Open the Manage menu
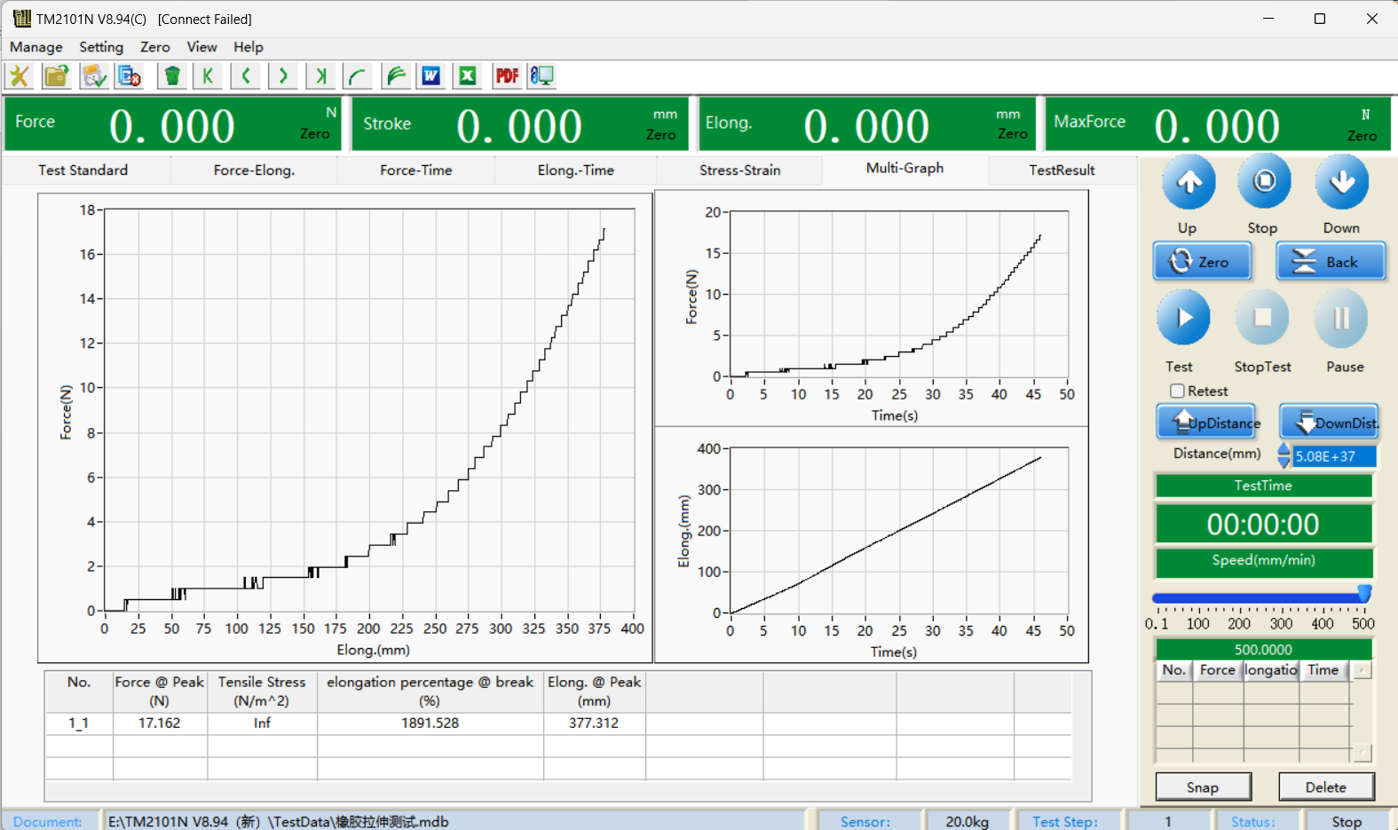This screenshot has height=830, width=1398. (36, 47)
